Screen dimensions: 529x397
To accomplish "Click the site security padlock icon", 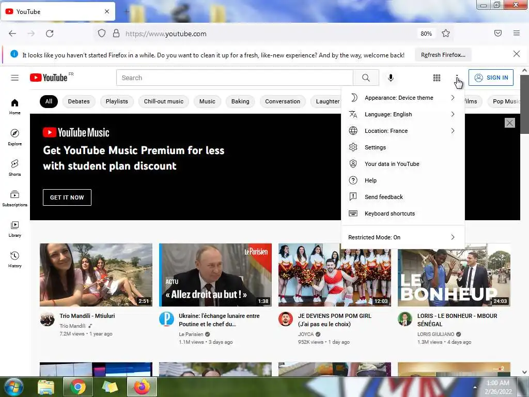I will [x=116, y=34].
